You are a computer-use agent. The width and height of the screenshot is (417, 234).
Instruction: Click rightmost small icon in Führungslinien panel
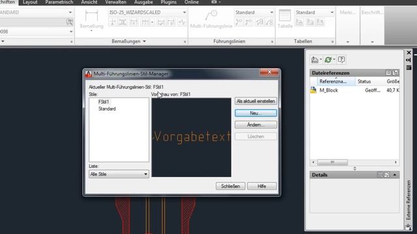(x=269, y=23)
